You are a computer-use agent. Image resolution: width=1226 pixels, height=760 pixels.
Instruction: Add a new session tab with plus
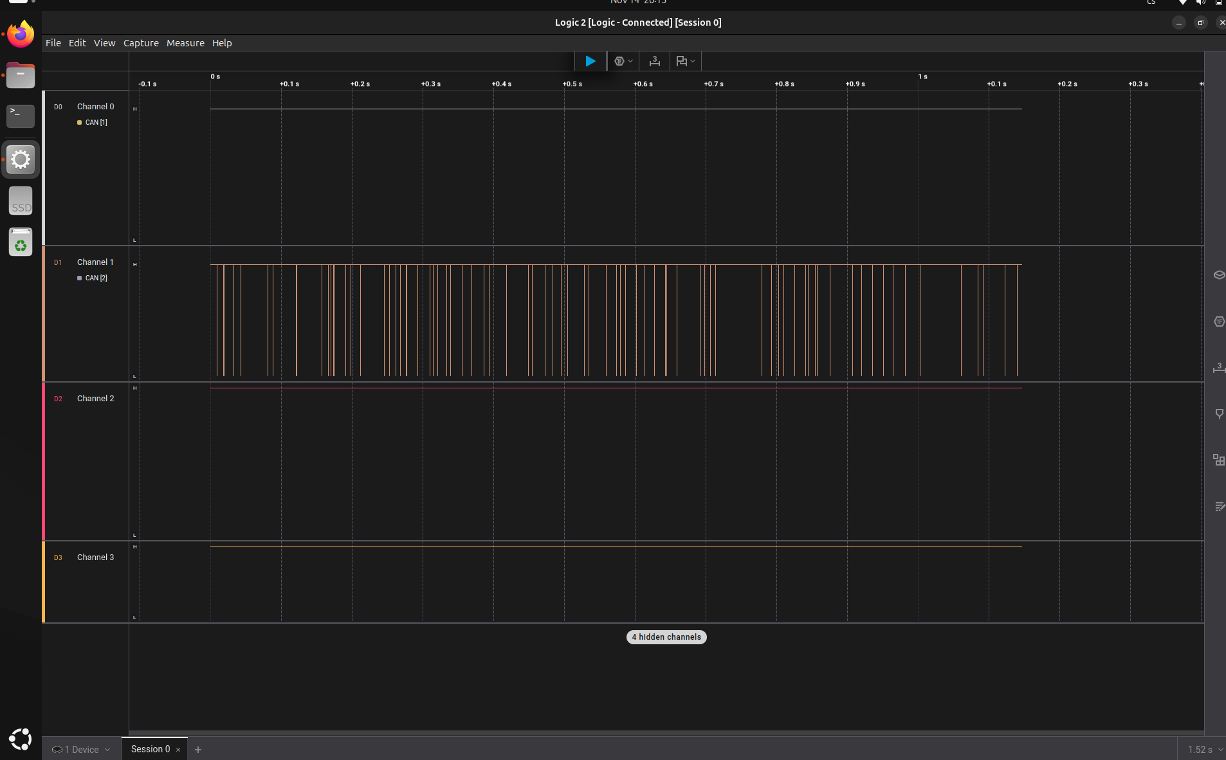pos(198,749)
